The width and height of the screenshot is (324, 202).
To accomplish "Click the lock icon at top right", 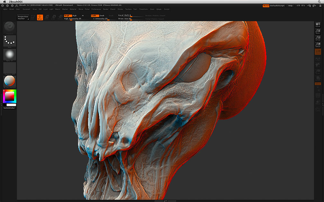I will (x=320, y=5).
